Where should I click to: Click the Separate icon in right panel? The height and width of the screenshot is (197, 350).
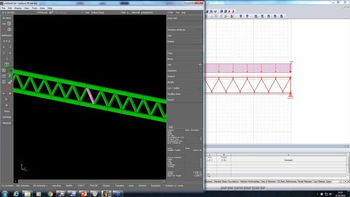pos(200,71)
